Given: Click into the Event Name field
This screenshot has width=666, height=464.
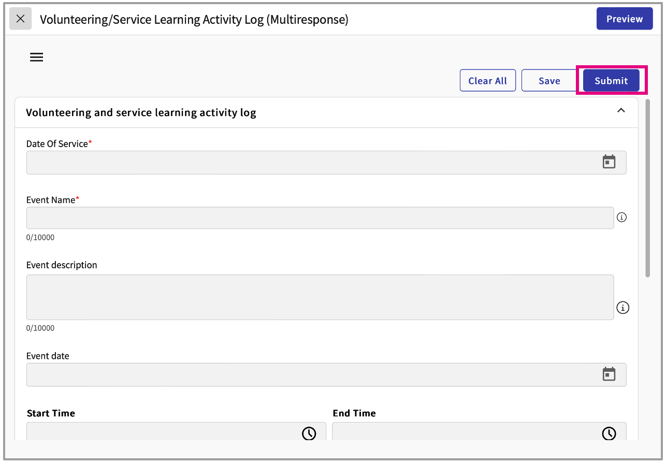Looking at the screenshot, I should coord(320,218).
